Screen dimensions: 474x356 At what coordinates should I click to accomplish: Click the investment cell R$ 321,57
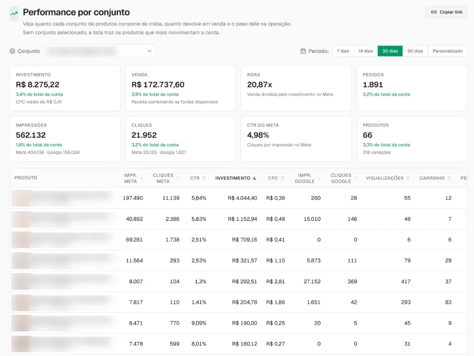pyautogui.click(x=244, y=261)
